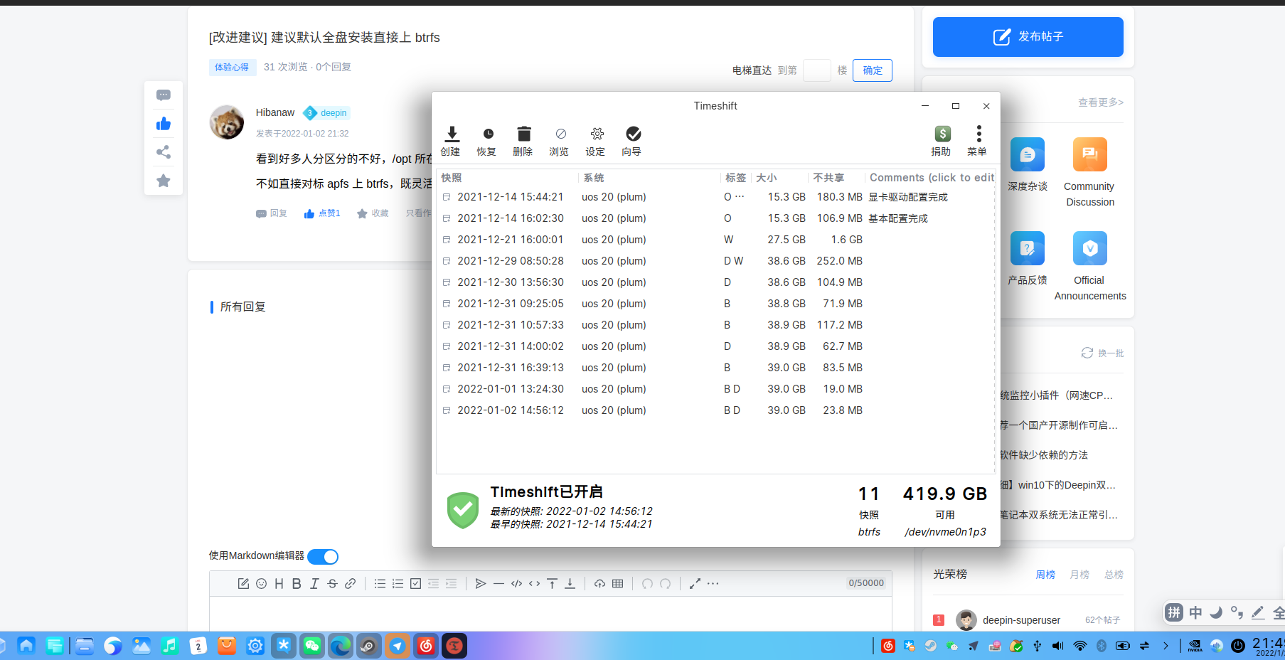Click 点赞1 under the forum post

pos(322,213)
